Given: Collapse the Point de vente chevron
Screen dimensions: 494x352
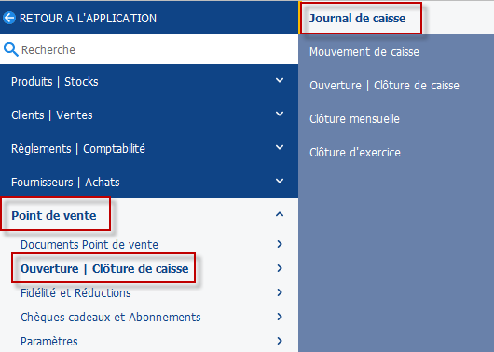Looking at the screenshot, I should click(x=279, y=215).
